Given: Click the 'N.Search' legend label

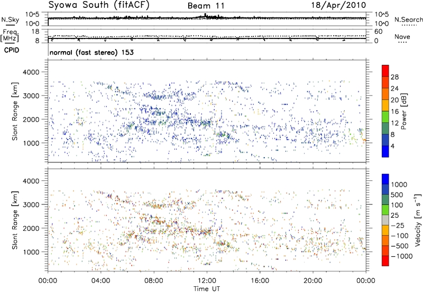Looking at the screenshot, I should [408, 20].
